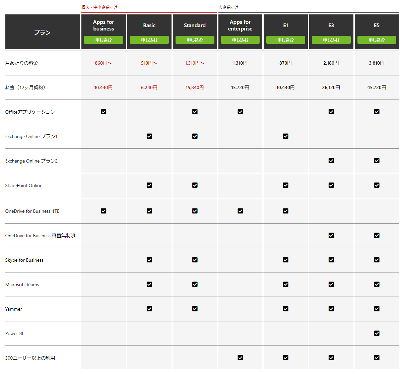Screen dimensions: 402x374
Task: Click the 870円 monthly price for E1
Action: pos(286,63)
